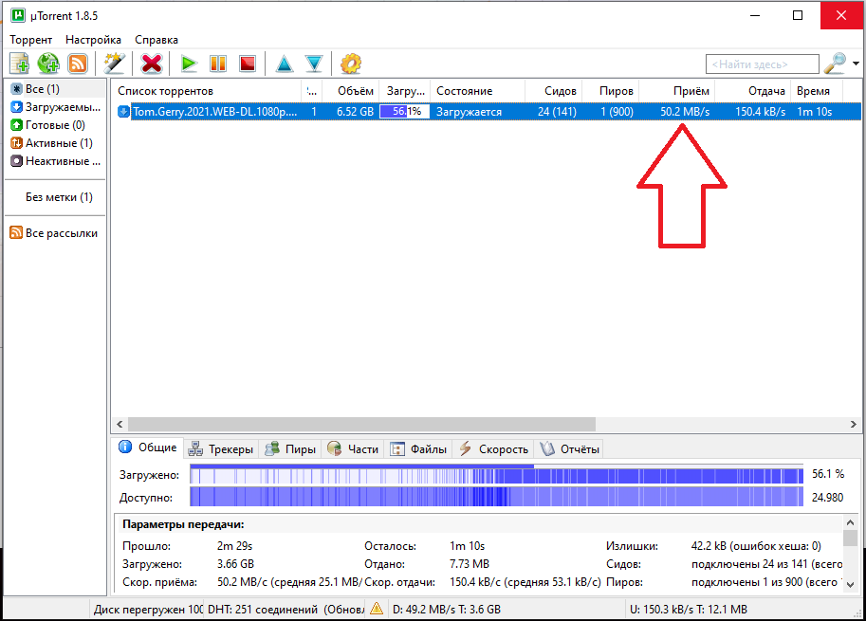The height and width of the screenshot is (621, 866).
Task: Click the 1 (900) peers cell
Action: 617,112
